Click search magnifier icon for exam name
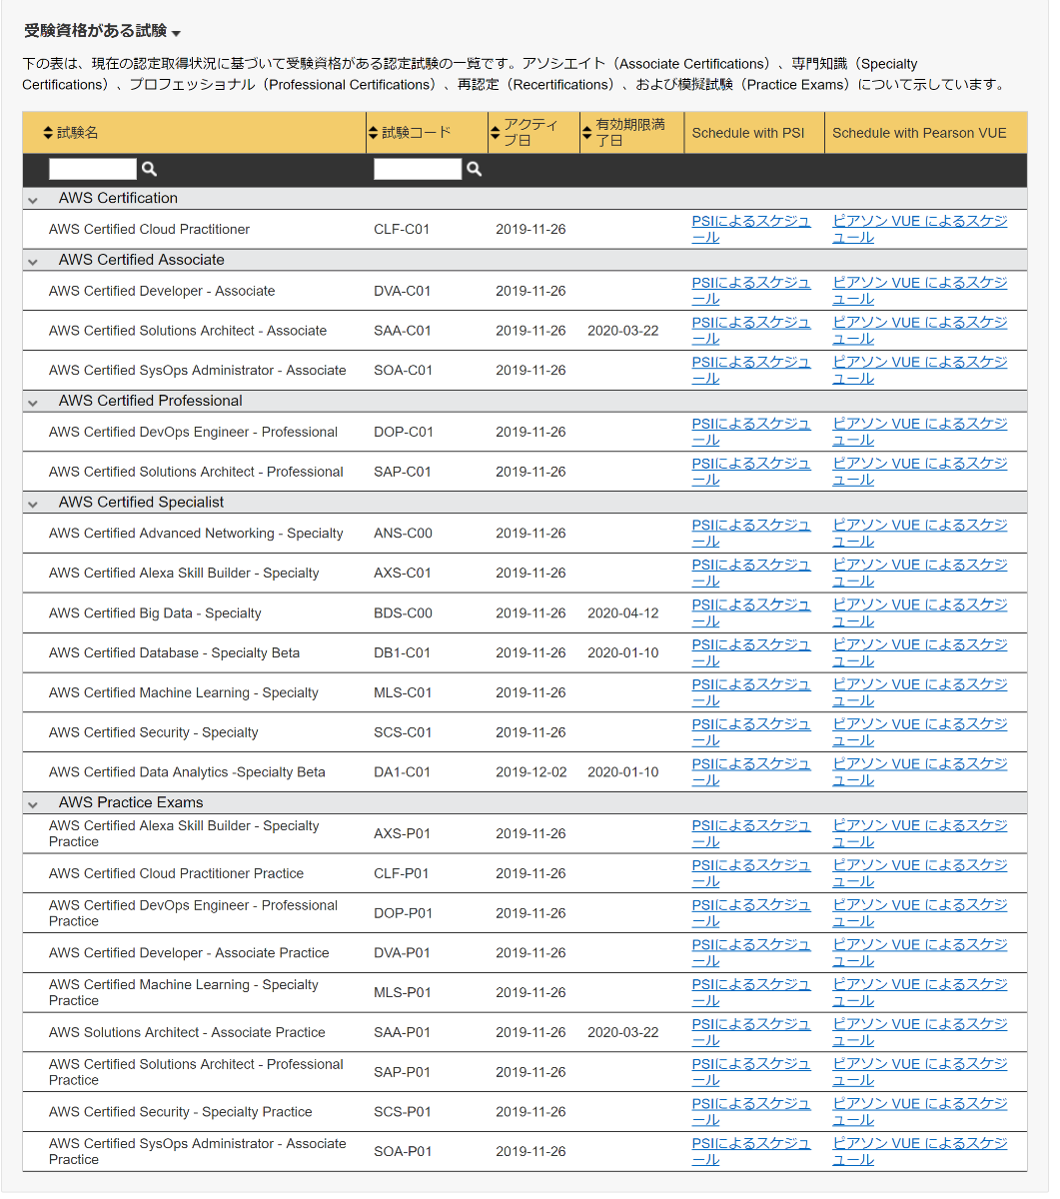Image resolution: width=1060 pixels, height=1199 pixels. pos(149,169)
